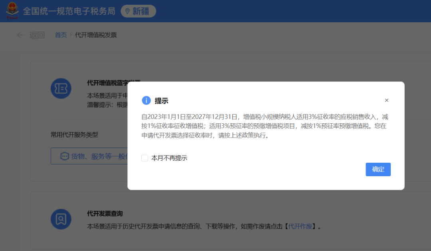This screenshot has width=431, height=251.
Task: Click the 提示 dialog title
Action: coord(161,101)
